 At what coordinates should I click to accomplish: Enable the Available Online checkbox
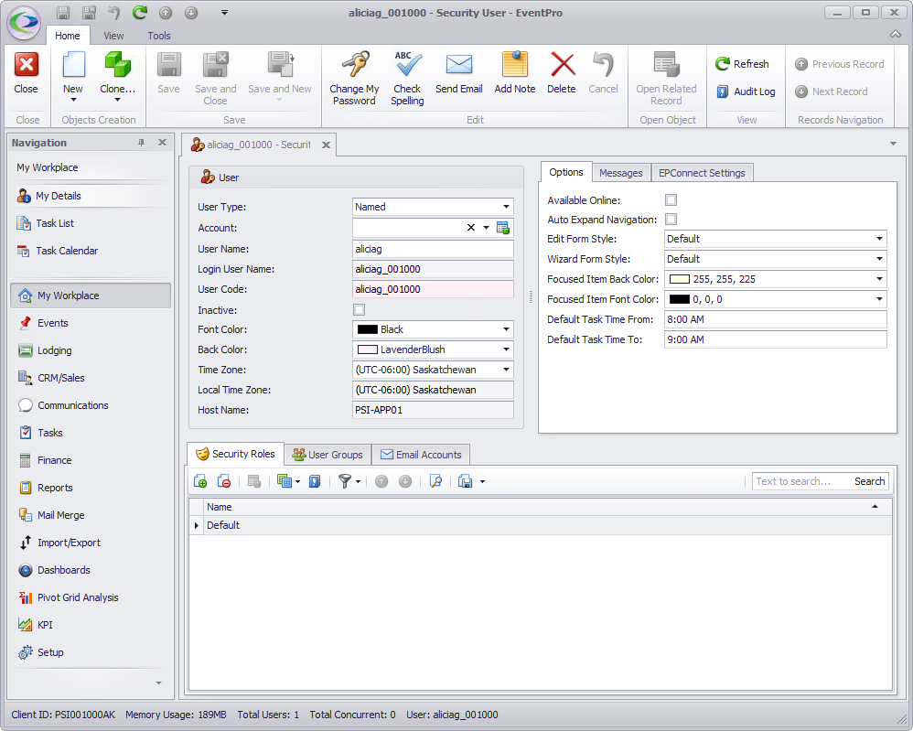tap(671, 199)
